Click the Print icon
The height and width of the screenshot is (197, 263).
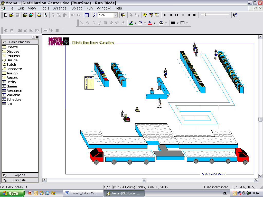[39, 15]
